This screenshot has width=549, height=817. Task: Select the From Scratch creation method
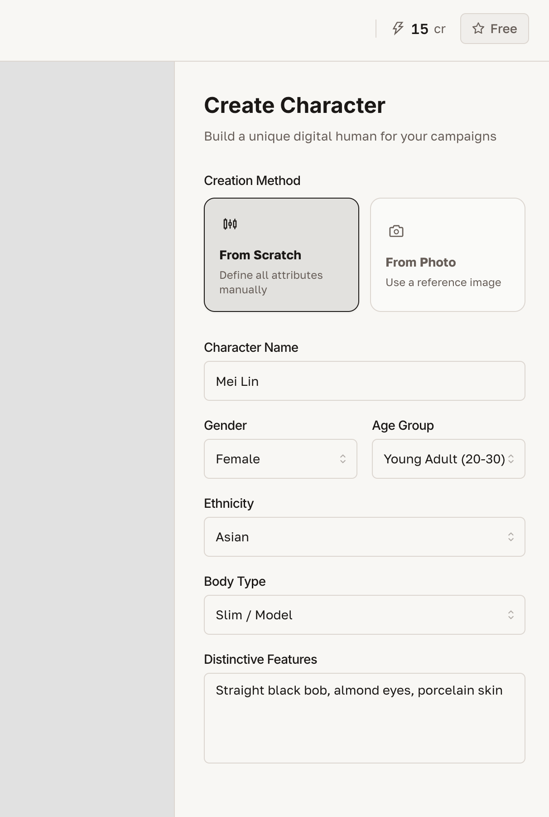pos(281,254)
